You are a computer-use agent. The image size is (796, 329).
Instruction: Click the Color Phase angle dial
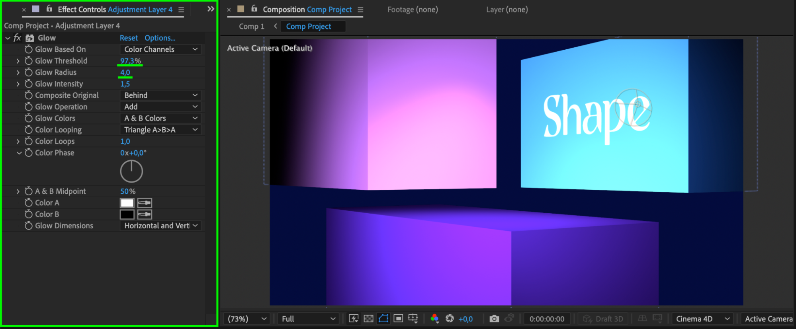pos(131,171)
